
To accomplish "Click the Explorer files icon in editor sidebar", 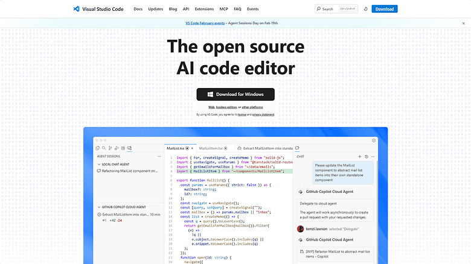I will point(97,148).
